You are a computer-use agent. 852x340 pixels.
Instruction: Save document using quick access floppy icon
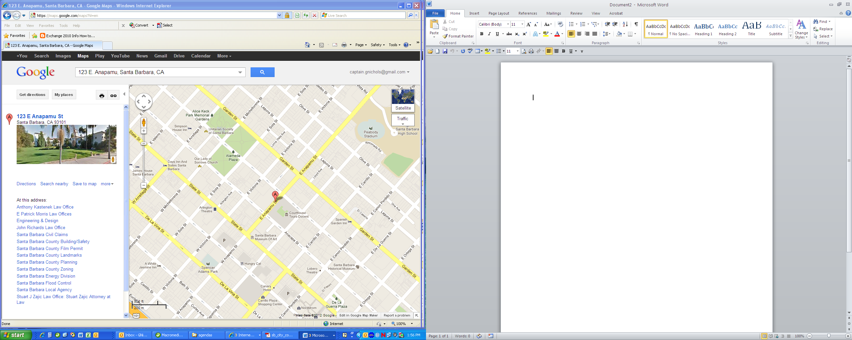coord(445,51)
